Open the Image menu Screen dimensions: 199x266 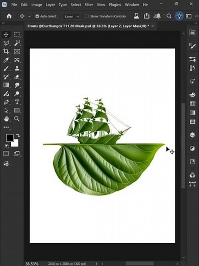(37, 5)
